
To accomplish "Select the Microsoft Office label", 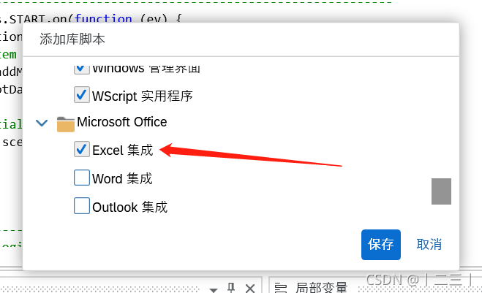I will [x=121, y=122].
